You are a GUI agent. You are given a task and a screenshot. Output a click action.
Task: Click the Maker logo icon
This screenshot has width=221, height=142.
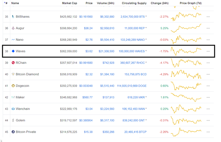click(13, 97)
